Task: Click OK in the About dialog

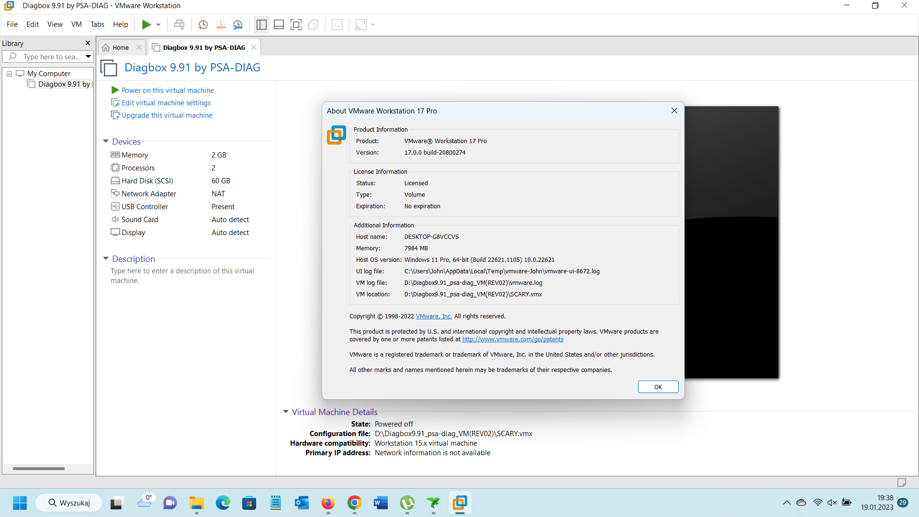Action: [658, 387]
